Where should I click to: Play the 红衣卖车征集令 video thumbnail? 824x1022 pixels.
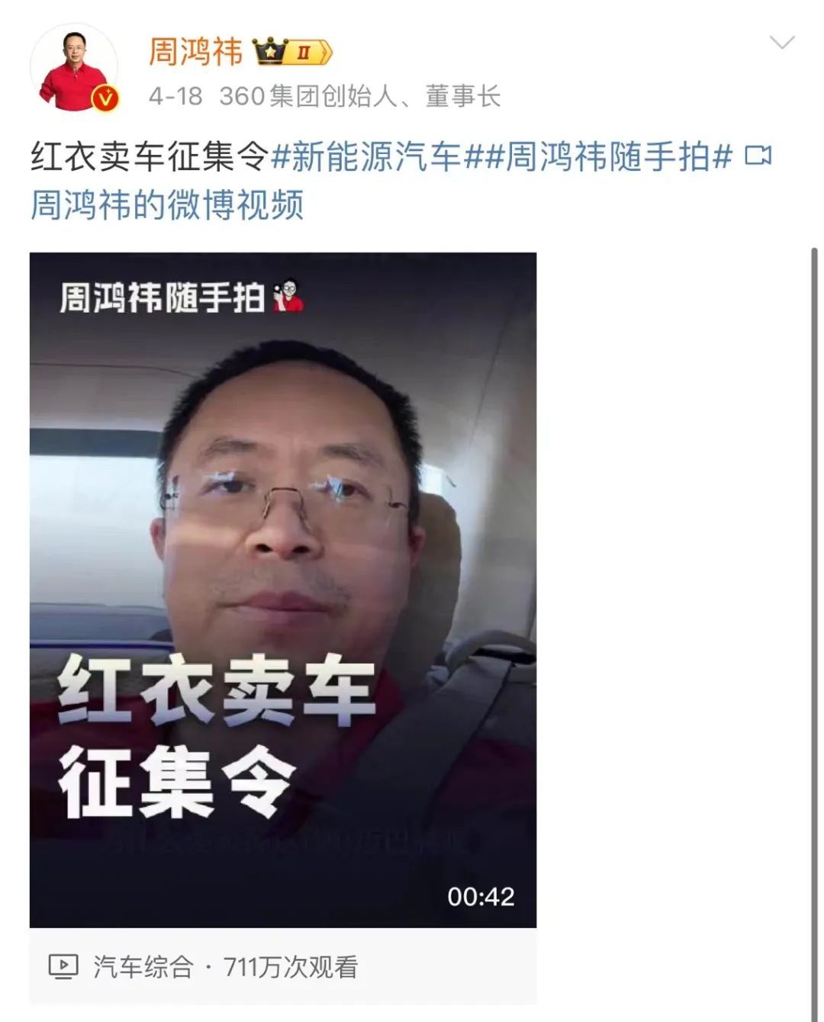click(x=283, y=590)
